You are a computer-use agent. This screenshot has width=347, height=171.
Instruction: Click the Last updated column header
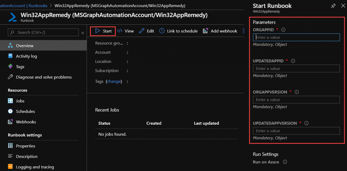point(206,123)
